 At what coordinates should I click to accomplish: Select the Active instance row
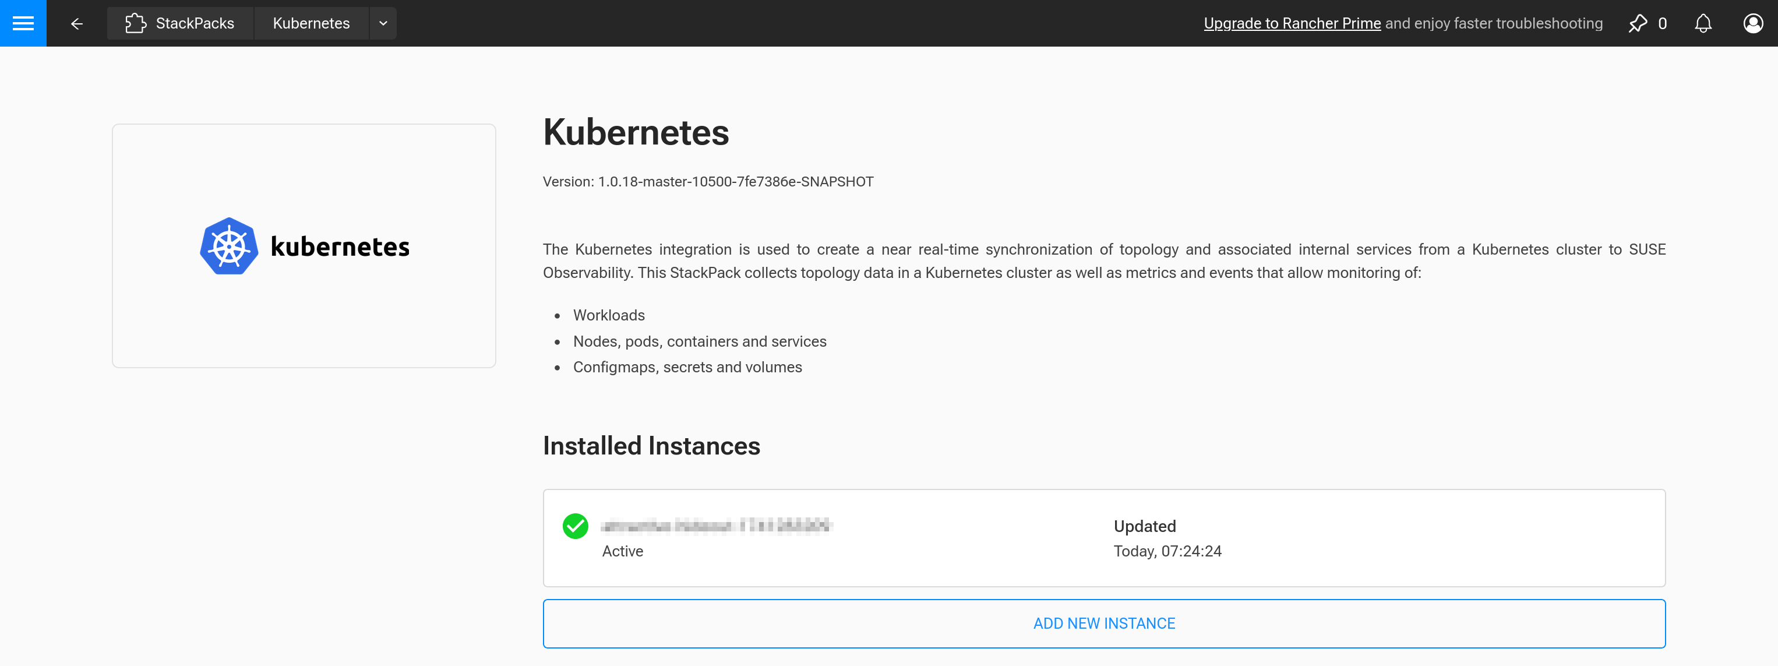1105,538
